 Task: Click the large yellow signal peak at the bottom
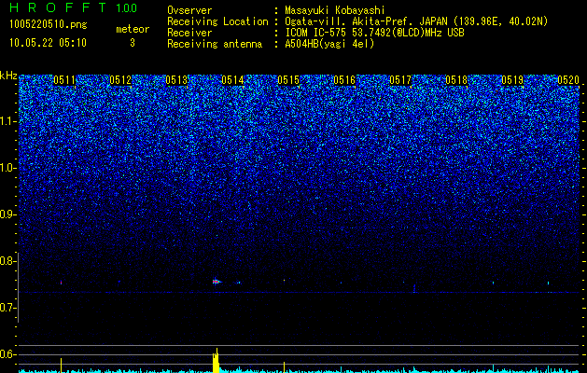pos(216,361)
